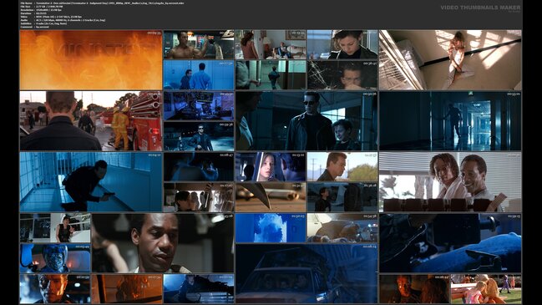Screen dimensions: 542x305
Task: Click the large knife blade thumbnail
Action: [x=271, y=197]
